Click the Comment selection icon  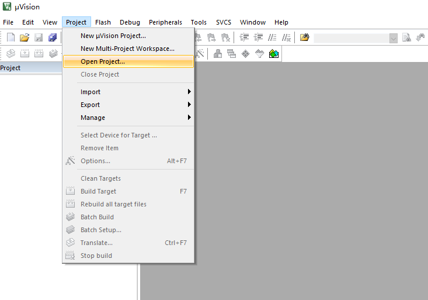[272, 37]
